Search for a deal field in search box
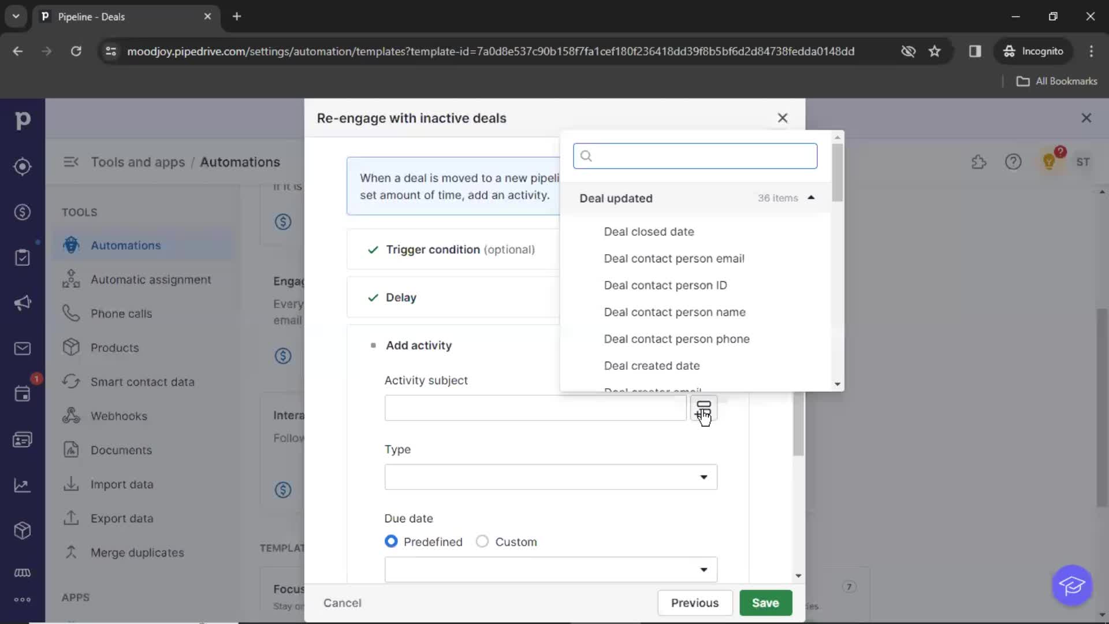 695,155
